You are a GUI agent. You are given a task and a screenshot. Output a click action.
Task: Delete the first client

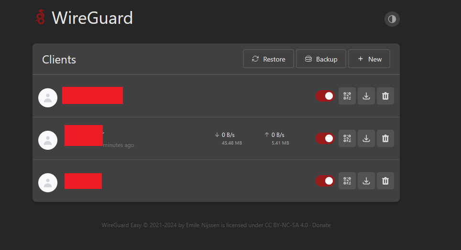coord(385,96)
